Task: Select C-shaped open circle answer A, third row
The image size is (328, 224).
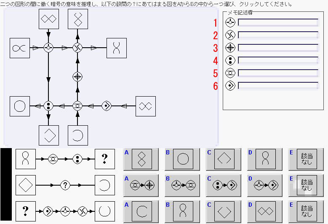Action: [x=141, y=211]
